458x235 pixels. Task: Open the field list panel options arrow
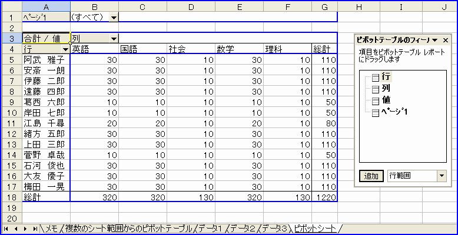click(435, 40)
